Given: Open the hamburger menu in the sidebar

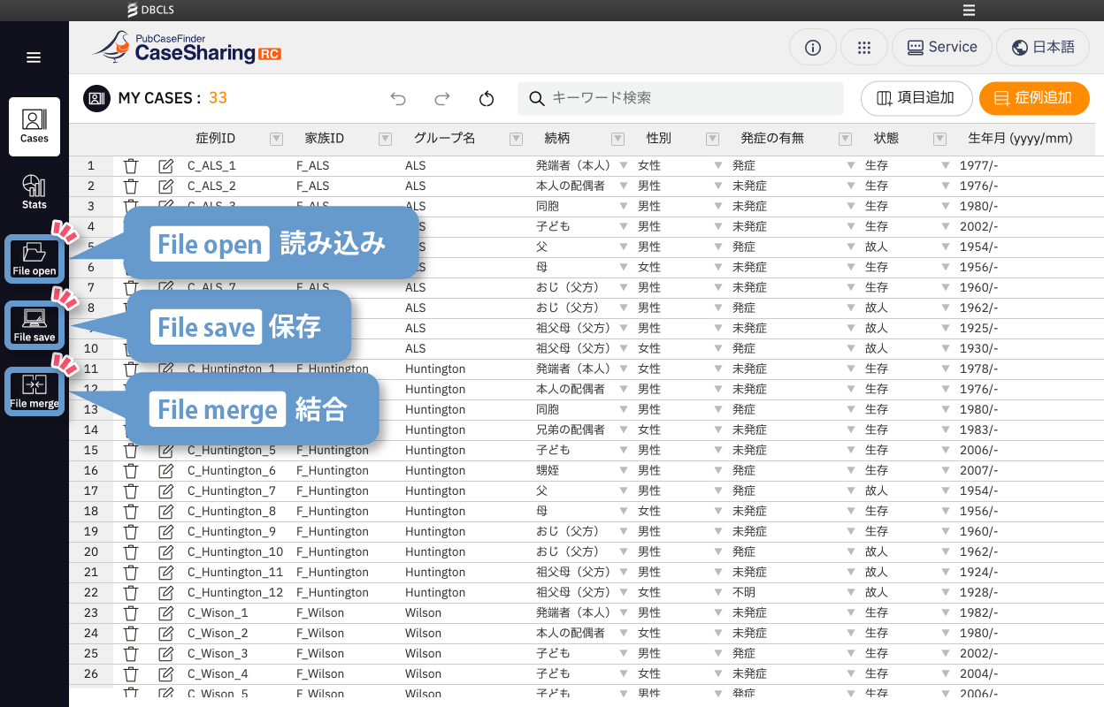Looking at the screenshot, I should pos(34,57).
